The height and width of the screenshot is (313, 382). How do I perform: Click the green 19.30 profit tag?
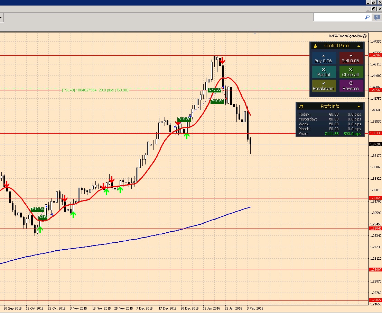184,119
